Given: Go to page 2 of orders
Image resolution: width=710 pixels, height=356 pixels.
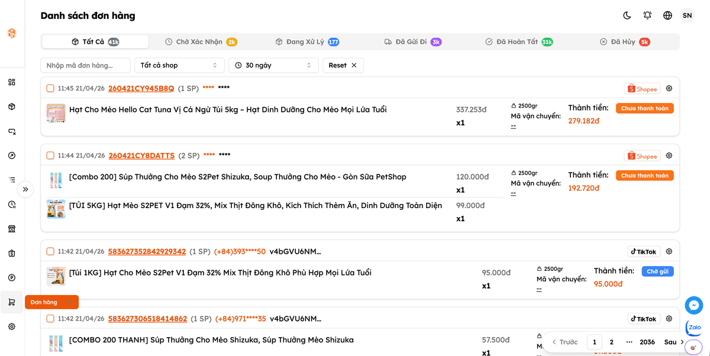Looking at the screenshot, I should 612,342.
